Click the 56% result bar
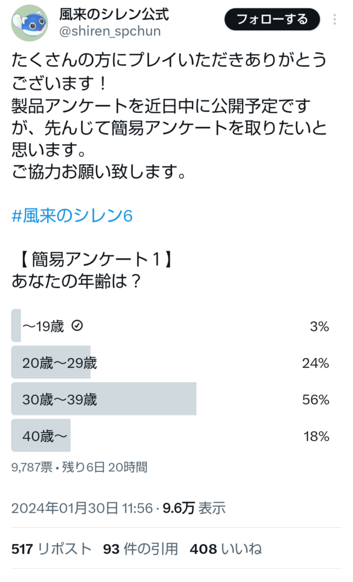The height and width of the screenshot is (582, 353). click(104, 399)
